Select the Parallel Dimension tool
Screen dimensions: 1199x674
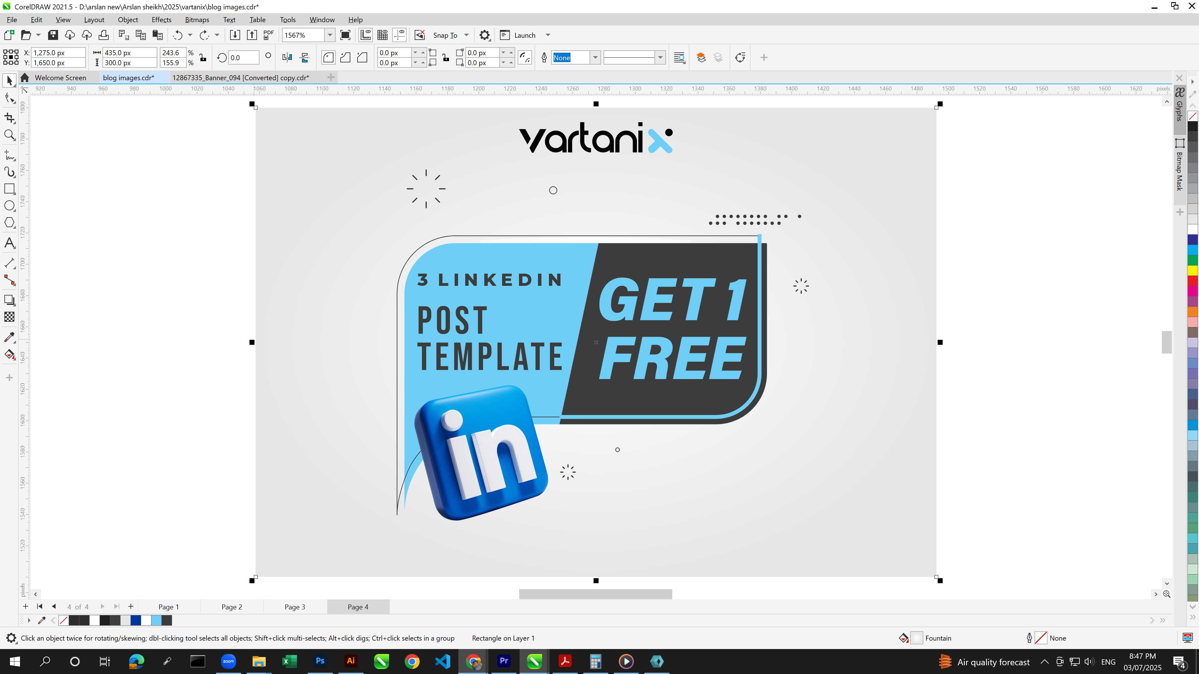point(9,263)
